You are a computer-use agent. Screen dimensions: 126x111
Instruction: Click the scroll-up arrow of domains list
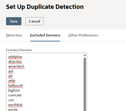point(85,55)
